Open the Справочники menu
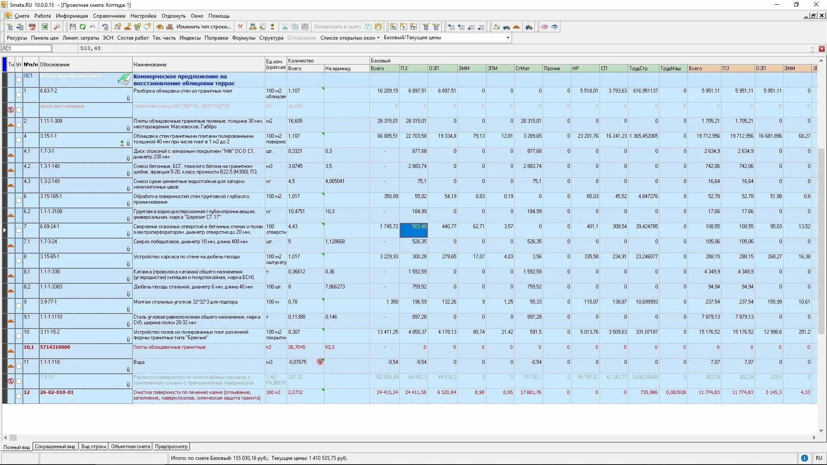This screenshot has width=827, height=465. (x=109, y=16)
